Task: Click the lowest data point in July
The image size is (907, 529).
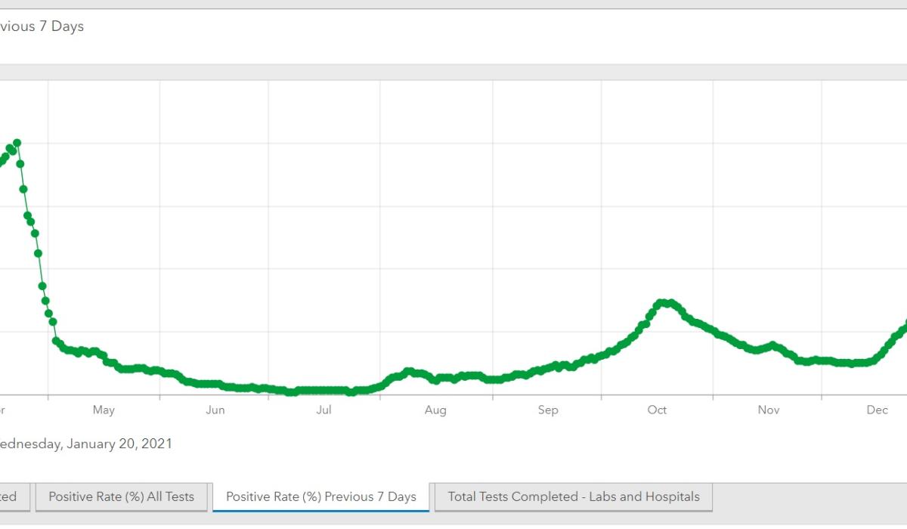Action: click(351, 392)
